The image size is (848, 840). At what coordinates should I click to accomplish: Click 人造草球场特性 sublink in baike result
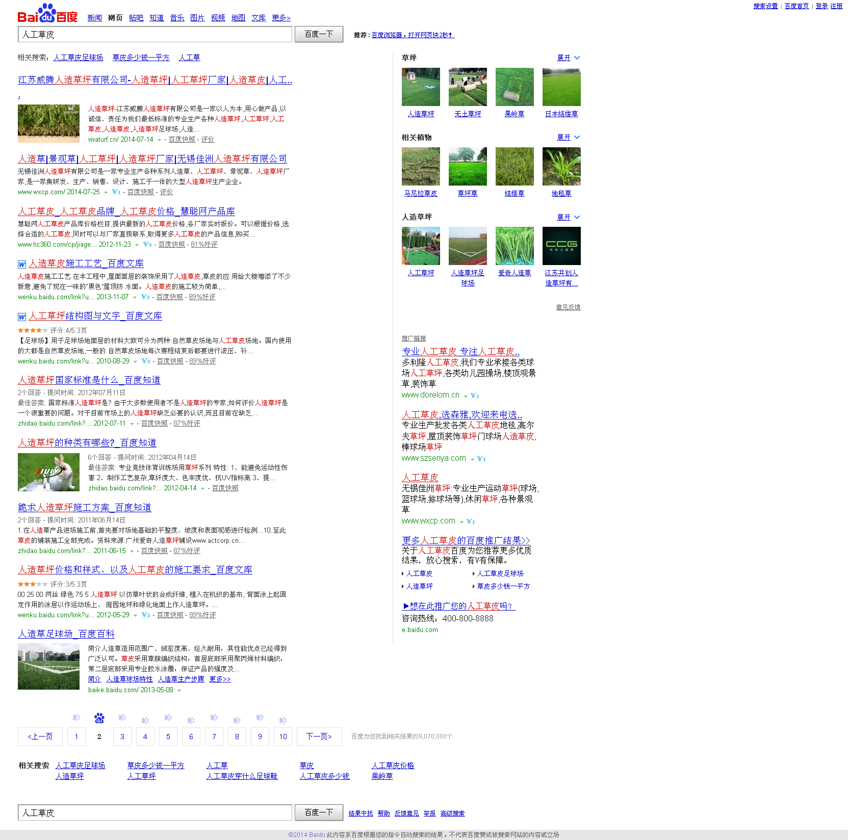point(130,679)
